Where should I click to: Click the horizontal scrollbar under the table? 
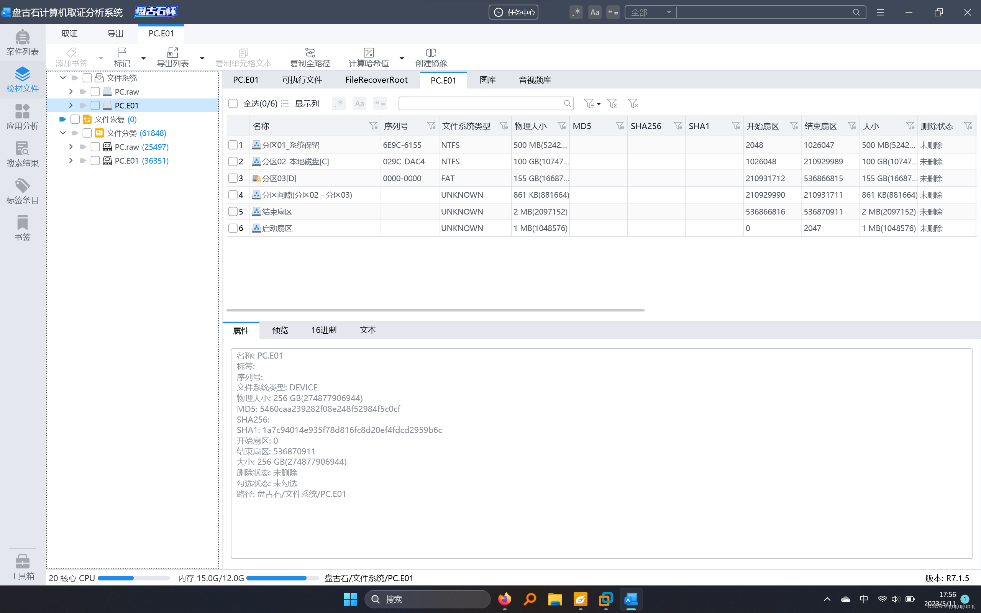pos(435,310)
